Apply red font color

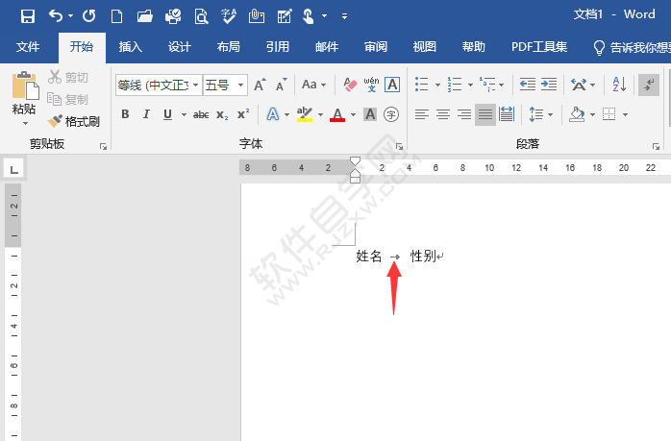[x=337, y=114]
